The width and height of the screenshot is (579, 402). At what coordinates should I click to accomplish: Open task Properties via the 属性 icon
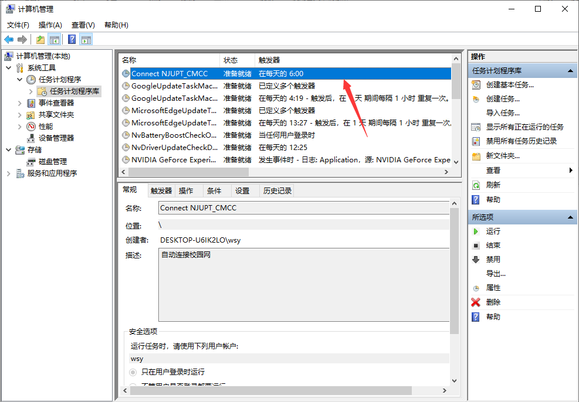[x=476, y=288]
